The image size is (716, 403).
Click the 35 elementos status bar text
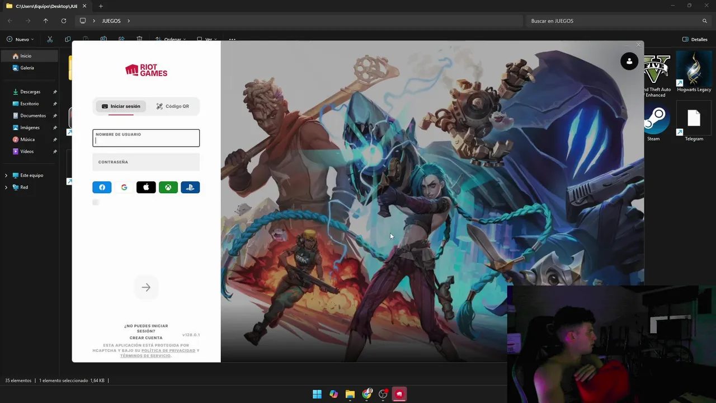[18, 381]
